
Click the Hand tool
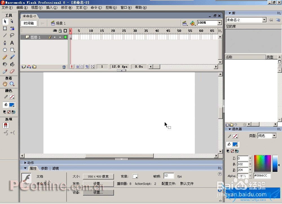(5, 84)
